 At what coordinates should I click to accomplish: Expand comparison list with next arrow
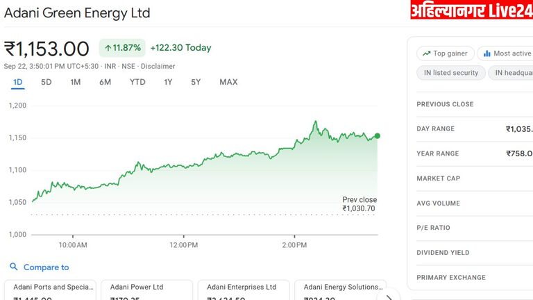click(390, 297)
